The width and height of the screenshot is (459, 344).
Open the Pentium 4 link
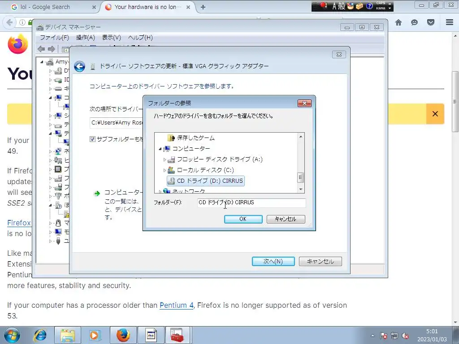(177, 305)
